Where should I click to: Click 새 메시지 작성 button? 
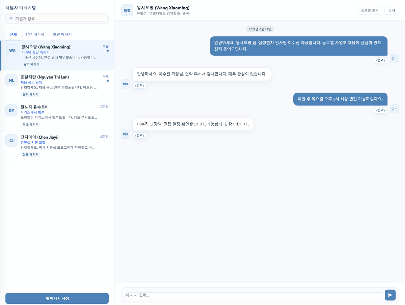tap(57, 299)
